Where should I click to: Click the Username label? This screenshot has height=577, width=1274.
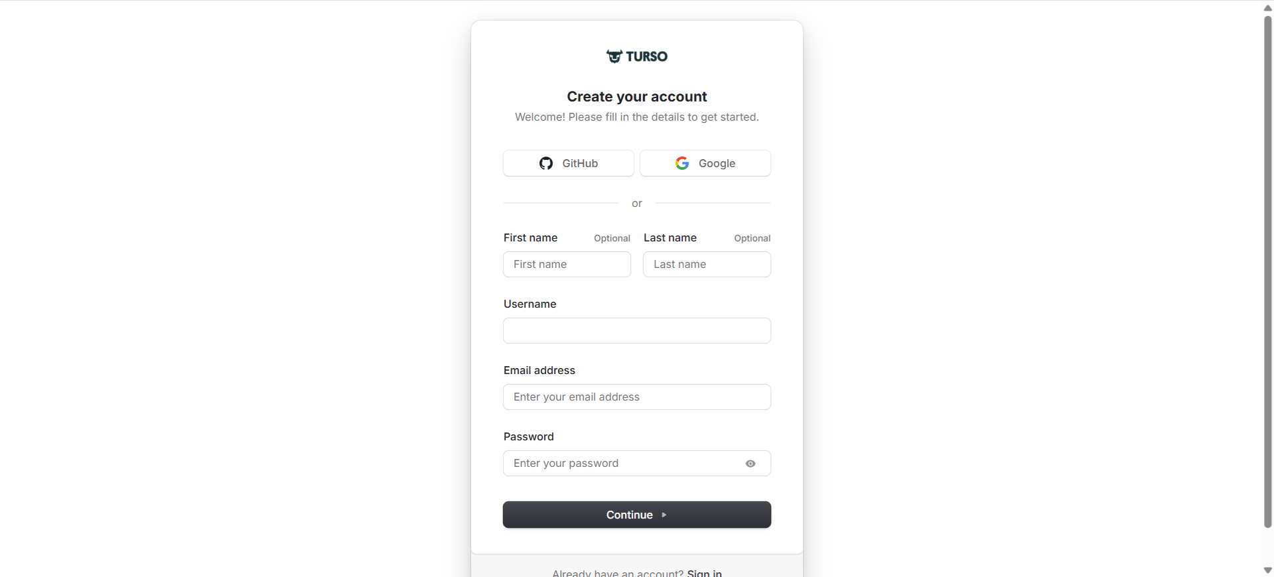530,304
